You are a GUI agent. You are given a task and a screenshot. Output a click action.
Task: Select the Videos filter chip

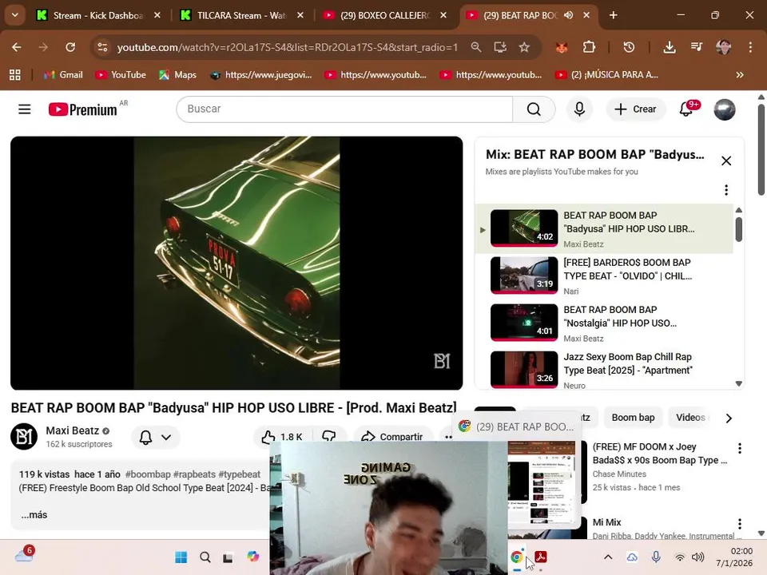[x=690, y=418]
